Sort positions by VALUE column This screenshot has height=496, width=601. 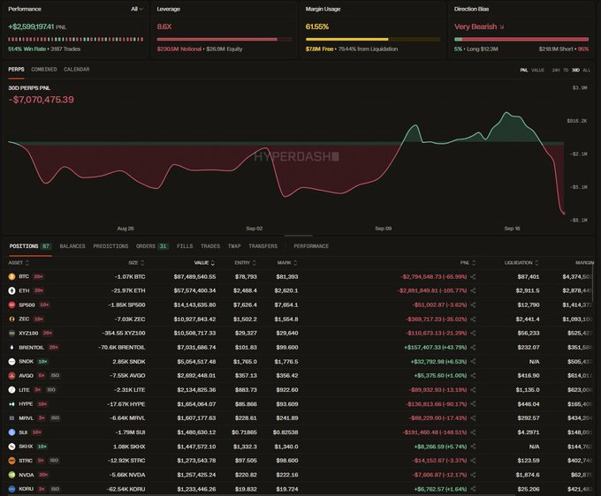(204, 263)
